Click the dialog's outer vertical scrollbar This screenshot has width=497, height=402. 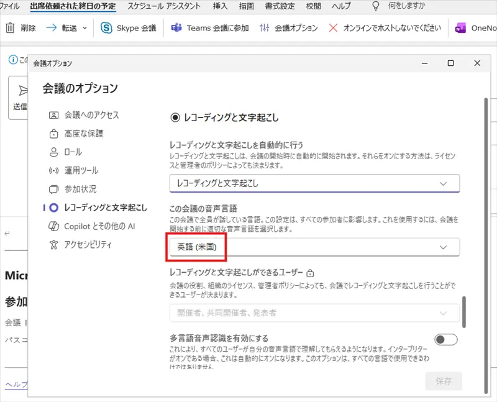486,245
